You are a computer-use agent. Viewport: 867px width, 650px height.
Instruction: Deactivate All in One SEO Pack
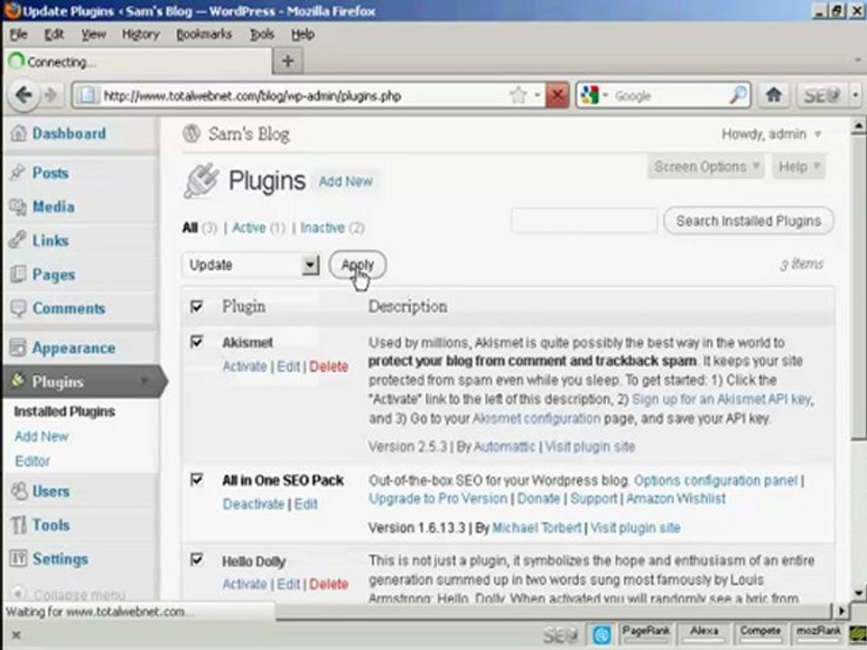click(x=253, y=504)
